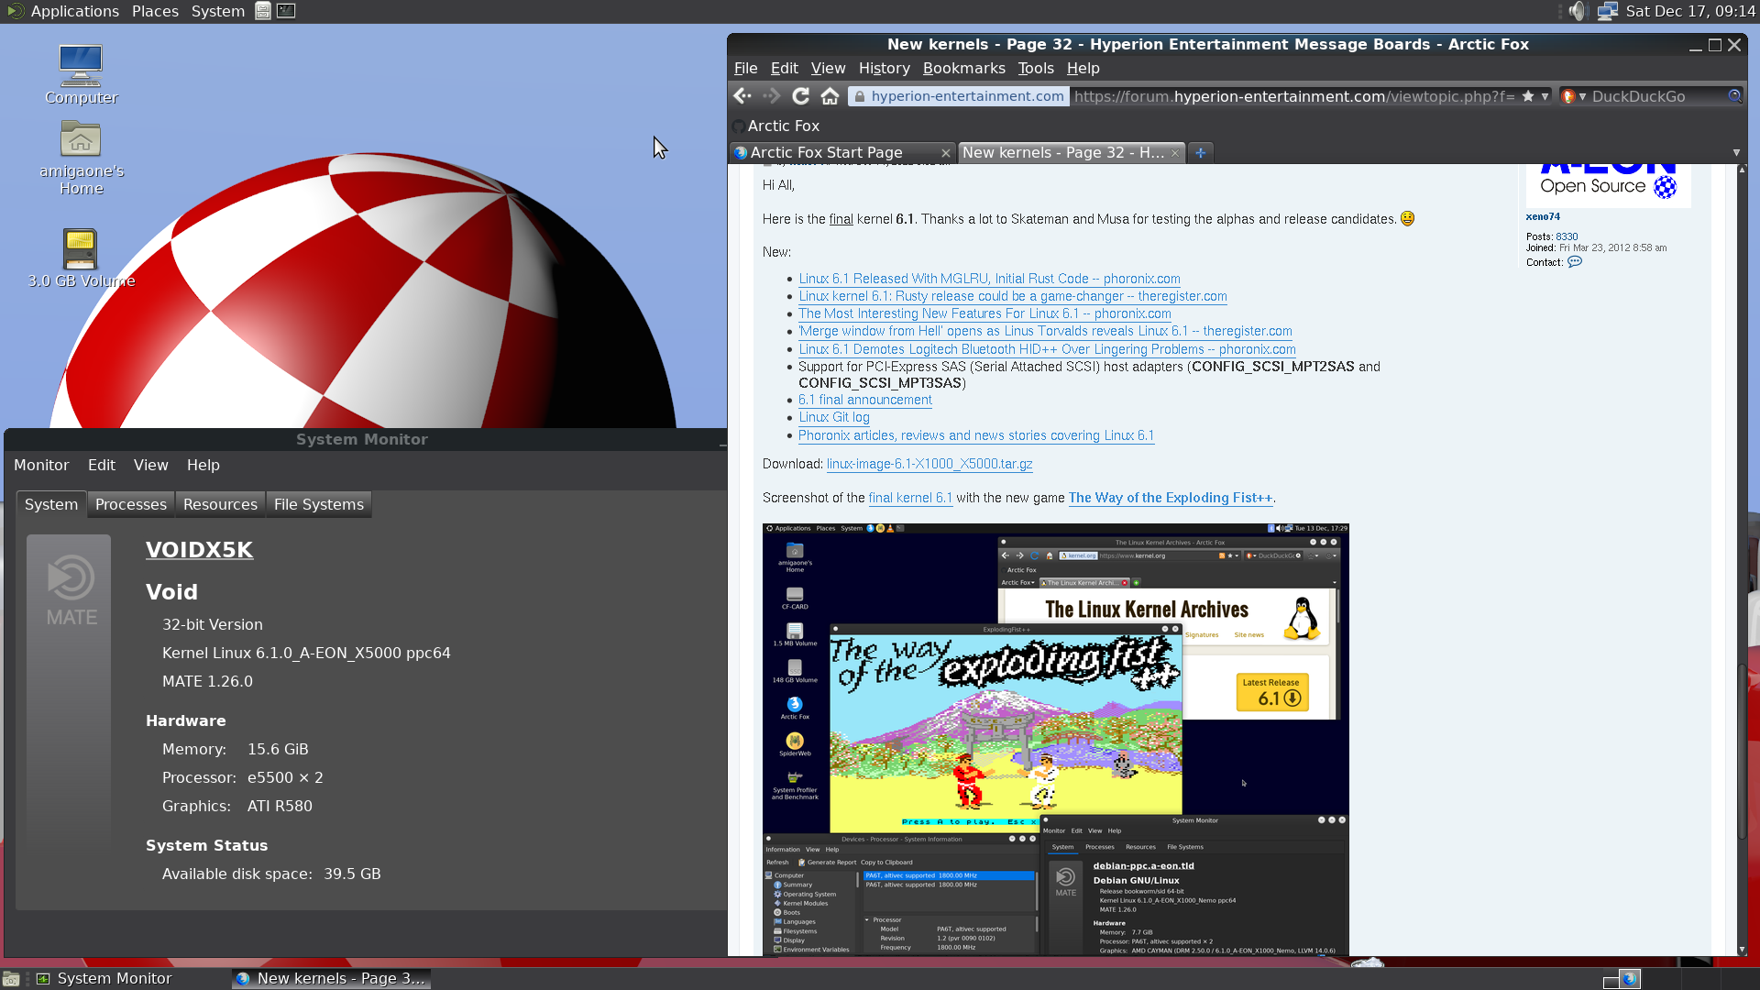Click the xeno74 username link
This screenshot has height=990, width=1760.
[1543, 217]
